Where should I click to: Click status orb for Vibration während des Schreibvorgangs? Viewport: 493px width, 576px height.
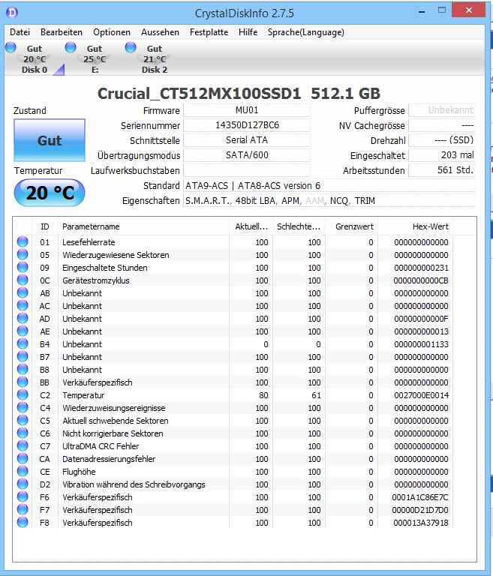point(23,484)
